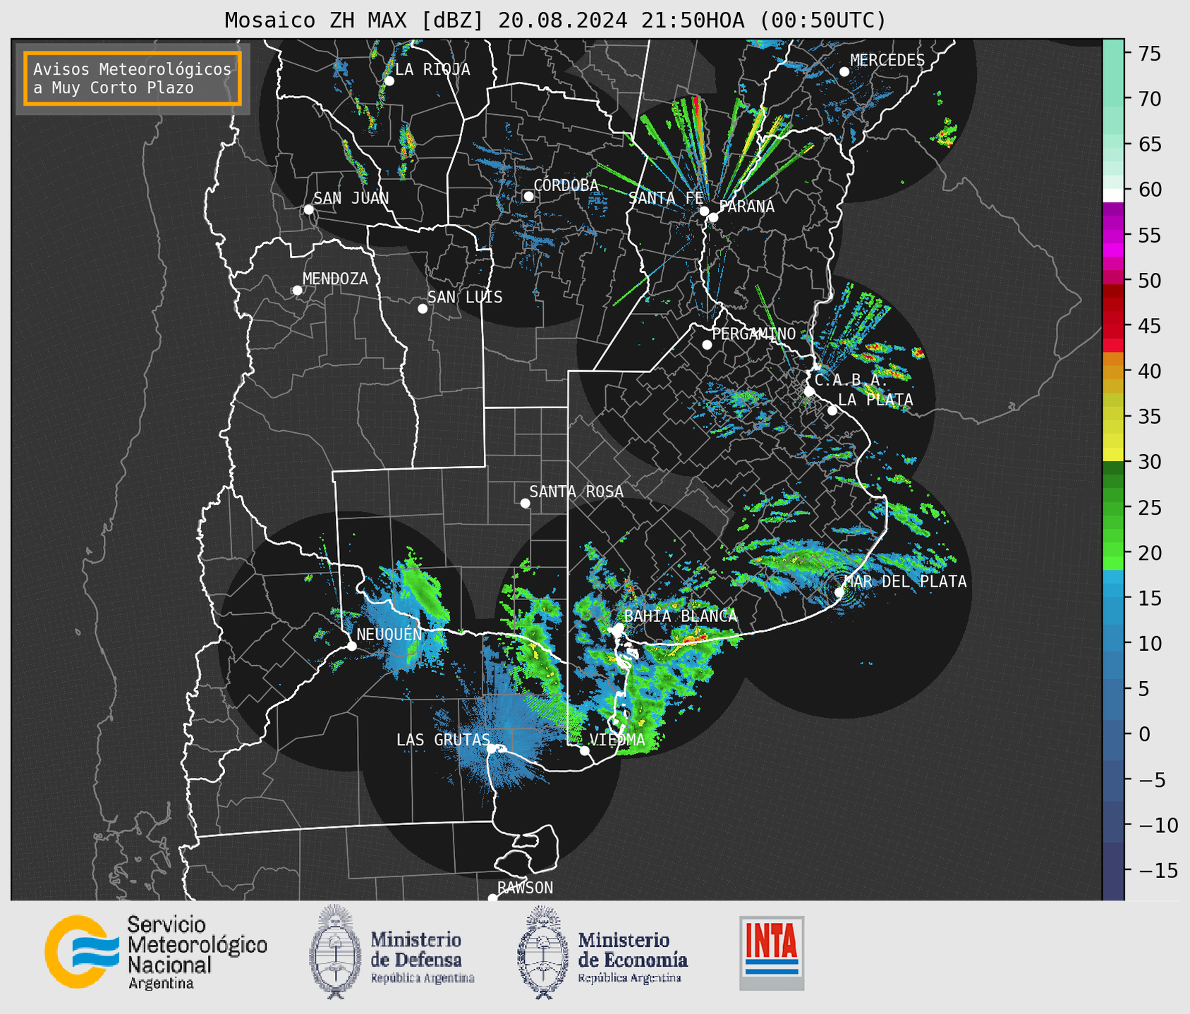Click the magenta 55 dBZ band in color bar

[x=1113, y=235]
